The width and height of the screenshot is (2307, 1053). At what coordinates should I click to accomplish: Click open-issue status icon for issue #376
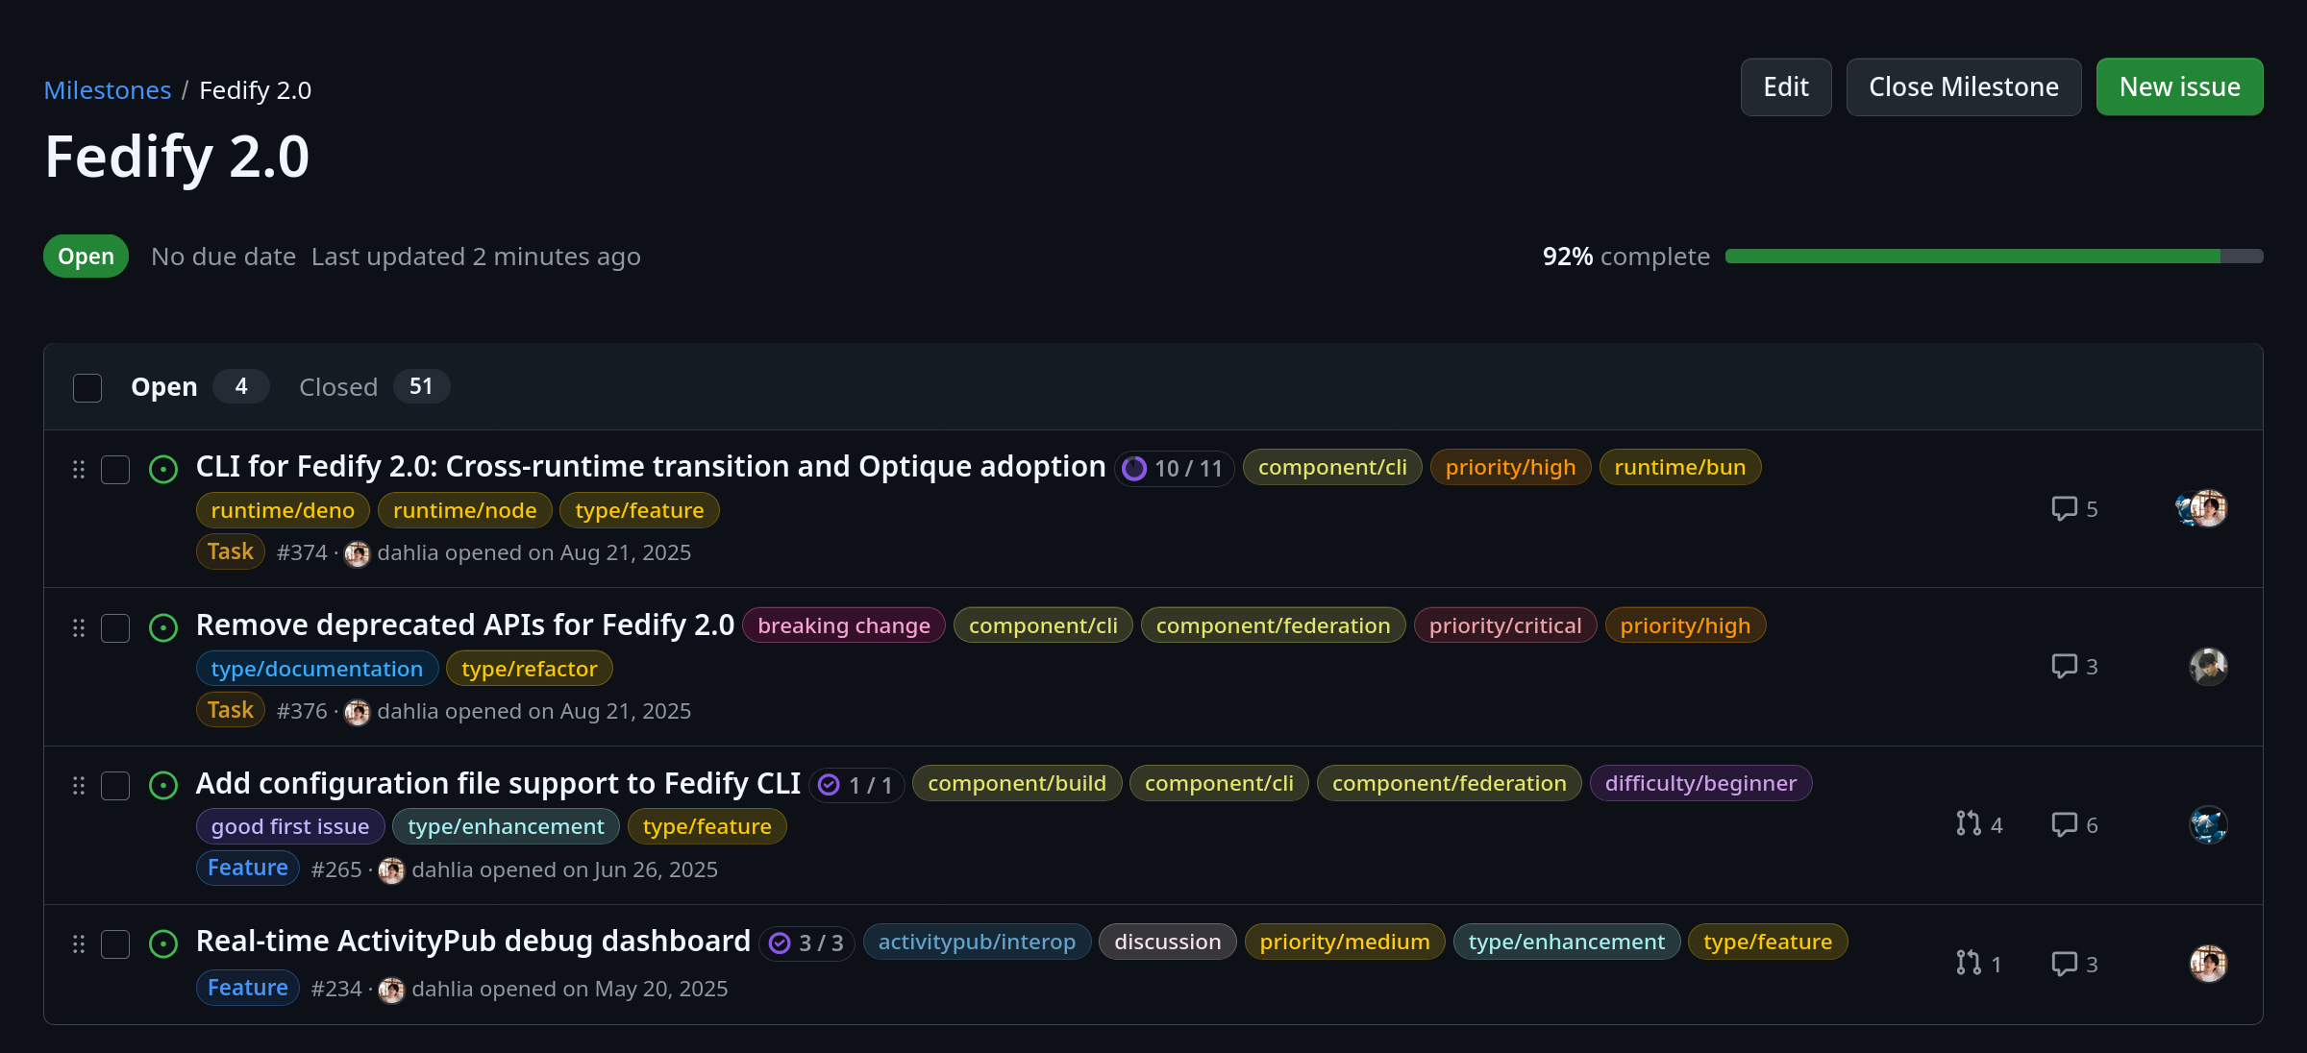(163, 628)
